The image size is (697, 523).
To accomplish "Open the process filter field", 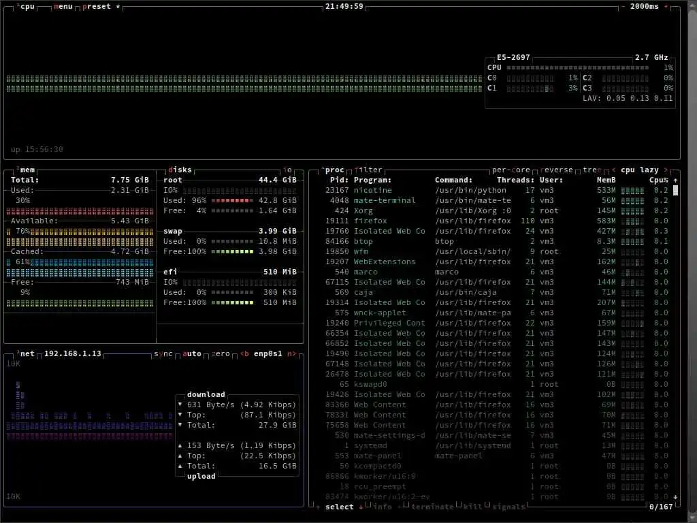I will 368,170.
